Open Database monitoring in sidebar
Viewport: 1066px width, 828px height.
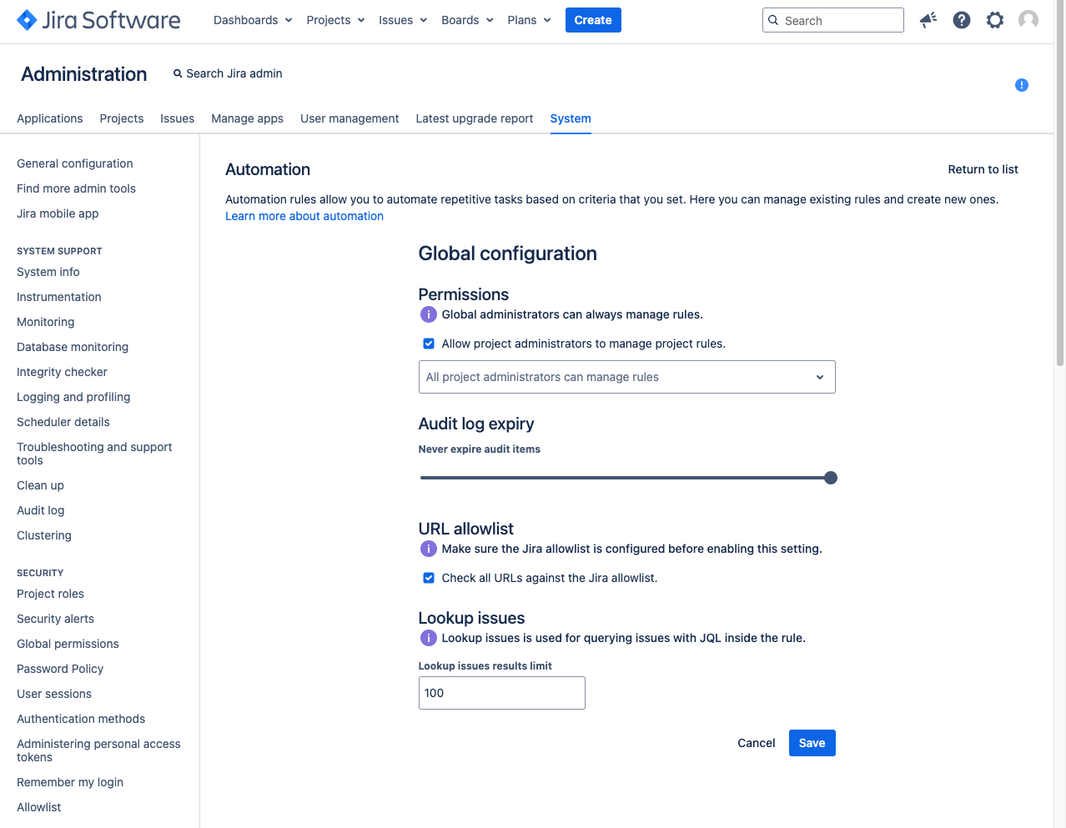(73, 347)
